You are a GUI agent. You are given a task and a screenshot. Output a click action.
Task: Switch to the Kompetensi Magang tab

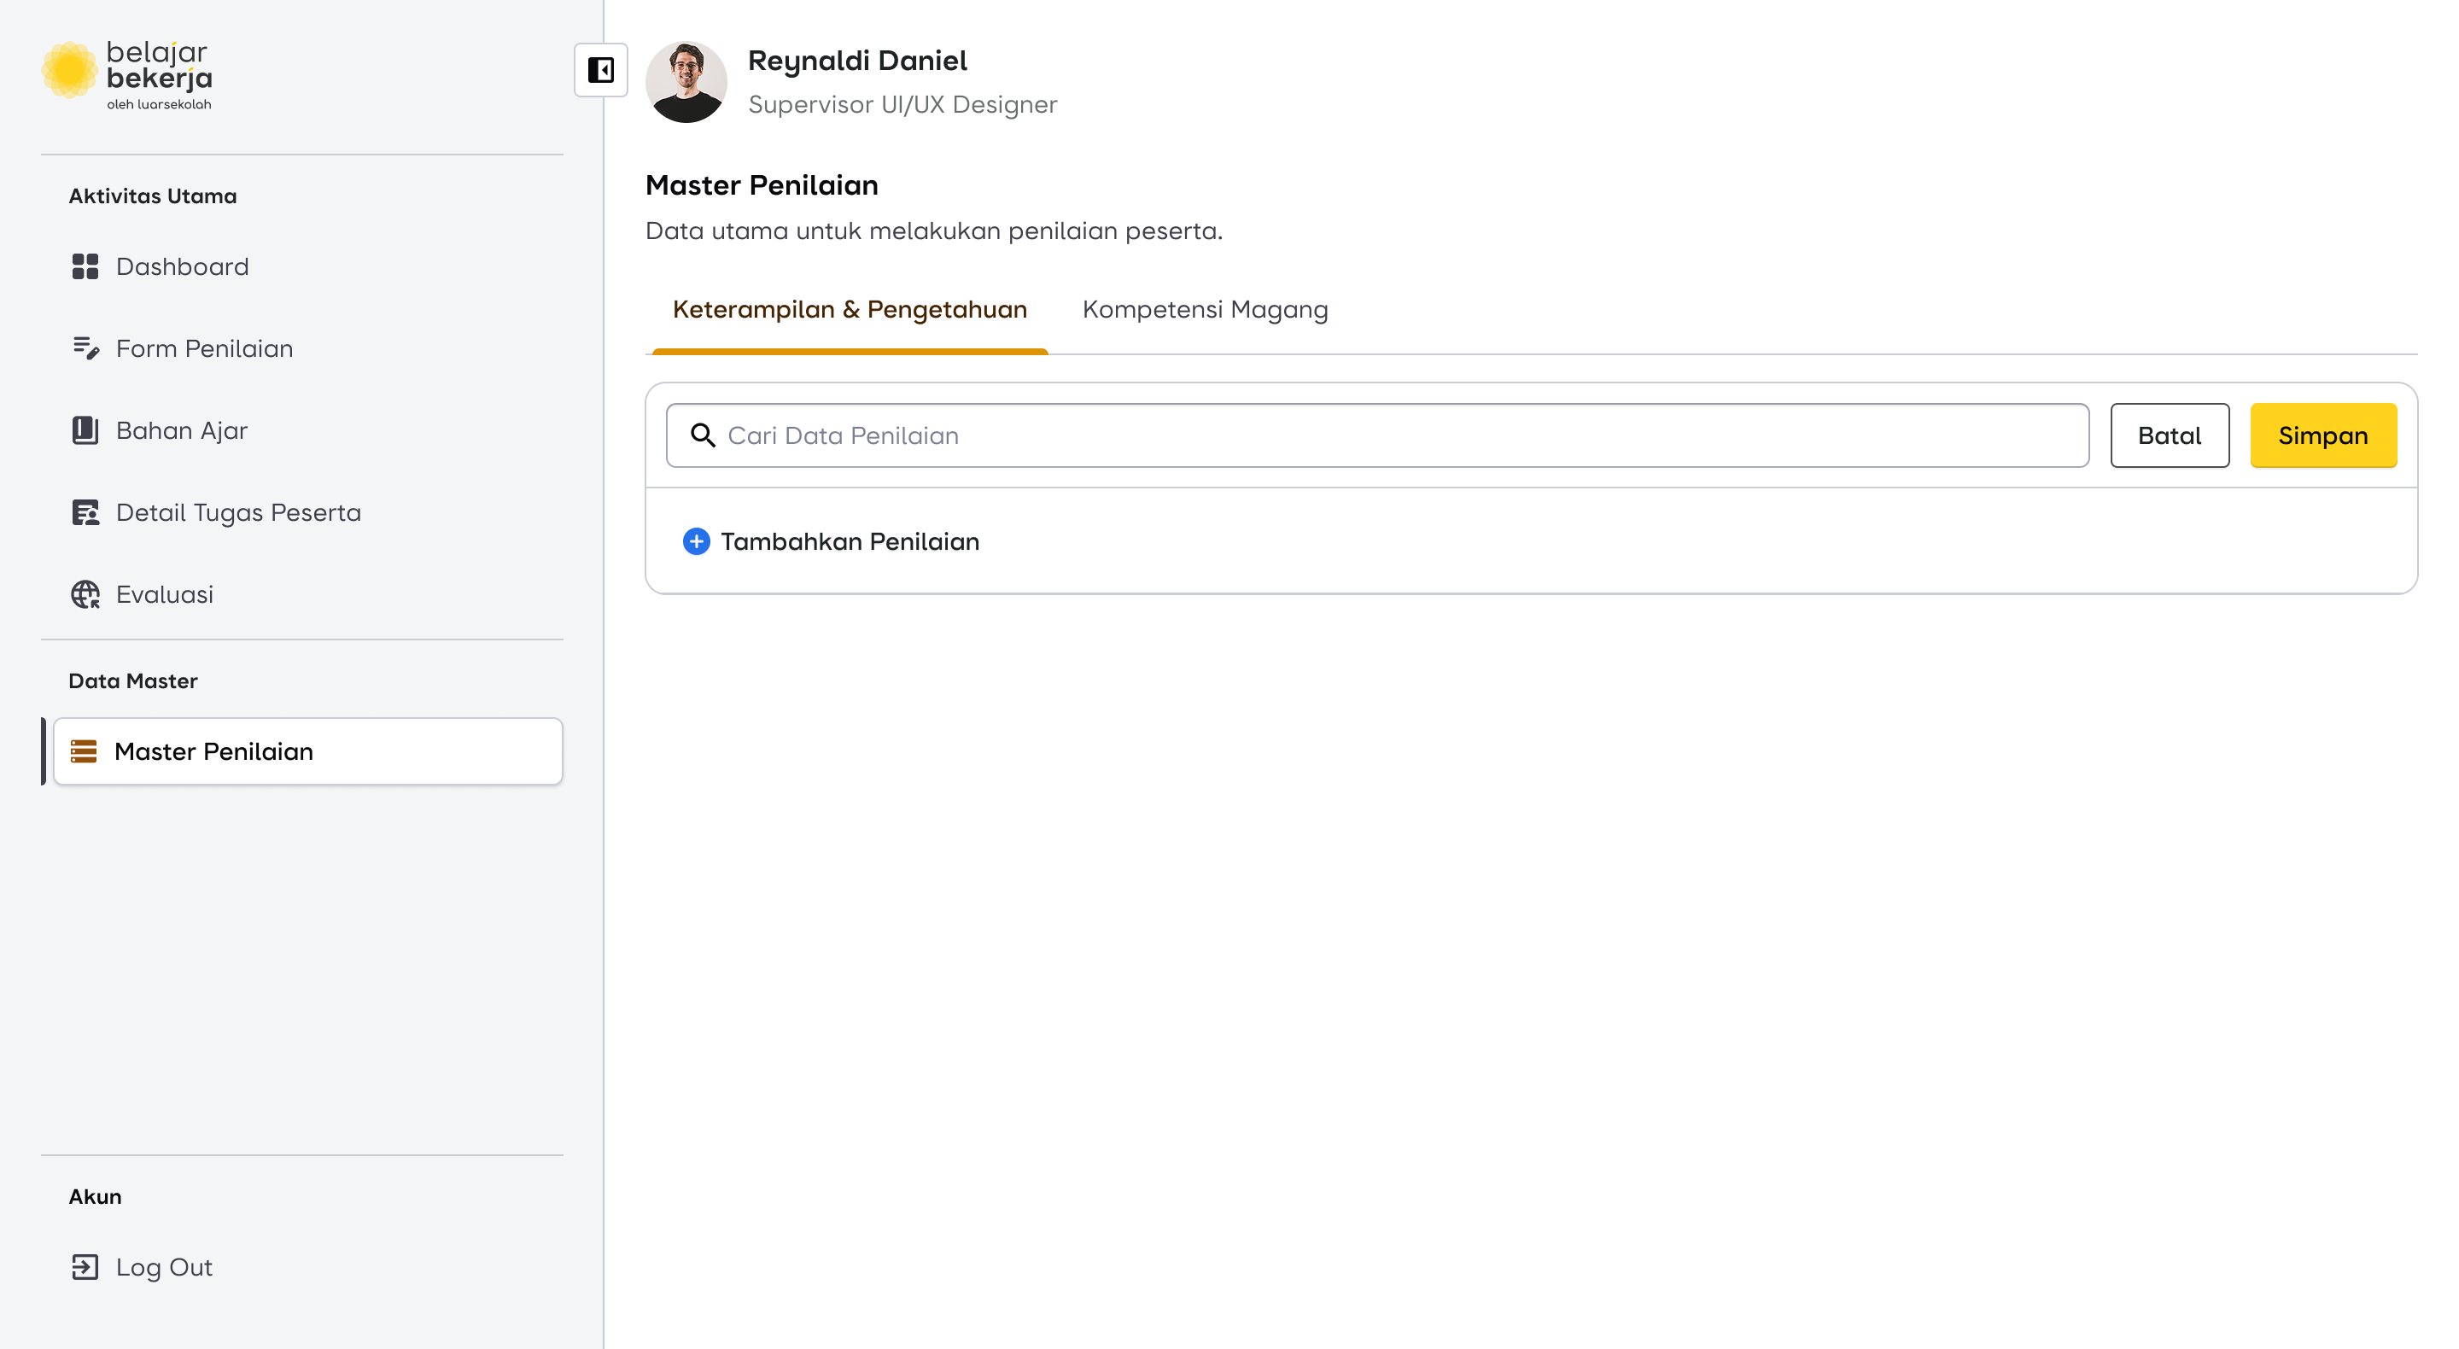coord(1205,309)
